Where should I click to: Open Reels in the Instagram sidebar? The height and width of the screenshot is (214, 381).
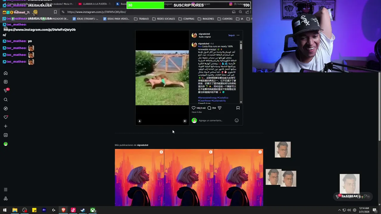click(5, 82)
